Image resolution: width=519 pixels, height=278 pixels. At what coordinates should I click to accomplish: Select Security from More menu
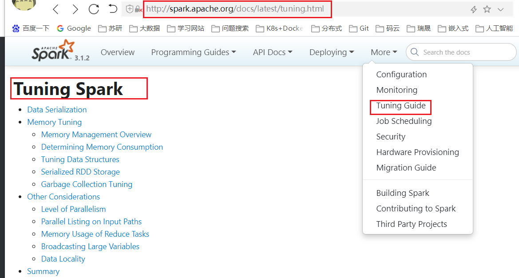[x=391, y=137]
